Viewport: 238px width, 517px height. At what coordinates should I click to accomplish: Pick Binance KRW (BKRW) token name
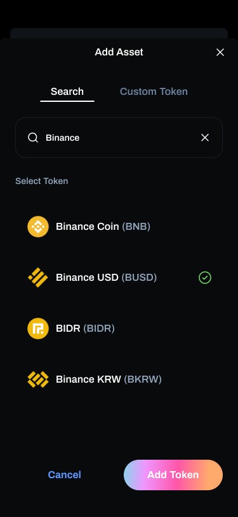(x=109, y=379)
